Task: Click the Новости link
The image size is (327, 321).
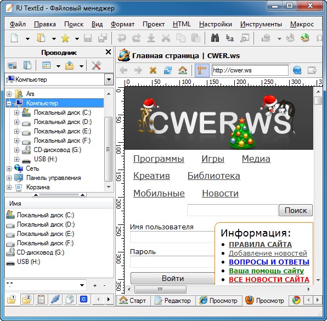Action: pos(220,193)
